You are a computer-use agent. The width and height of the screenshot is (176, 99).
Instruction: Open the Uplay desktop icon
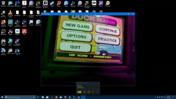66,4
